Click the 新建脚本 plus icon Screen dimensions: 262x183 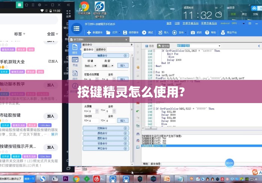[89, 32]
